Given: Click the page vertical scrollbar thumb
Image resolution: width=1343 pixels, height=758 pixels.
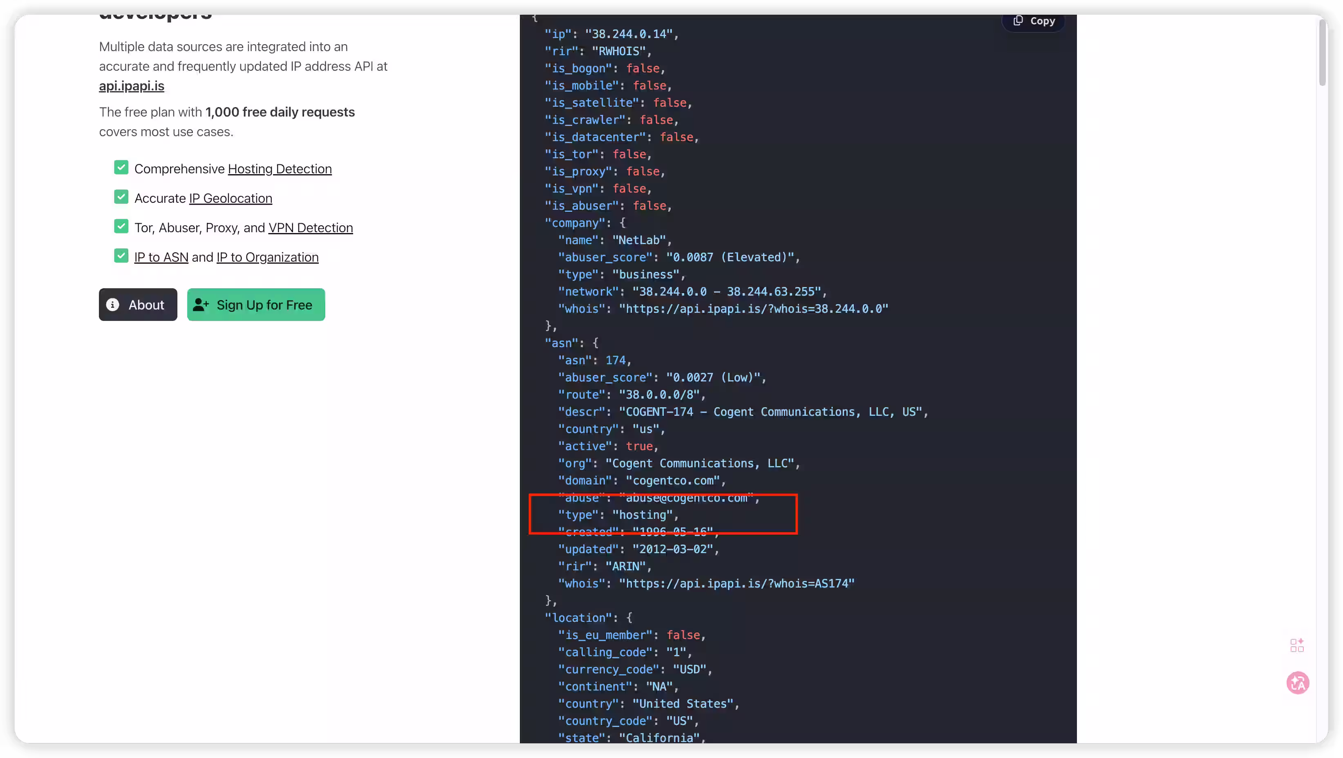Looking at the screenshot, I should pyautogui.click(x=1322, y=52).
